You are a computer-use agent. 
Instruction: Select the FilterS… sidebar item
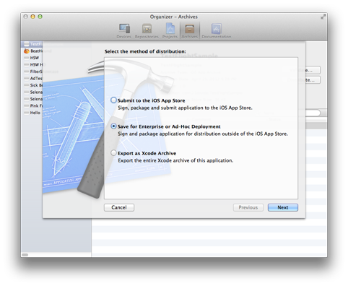click(56, 71)
